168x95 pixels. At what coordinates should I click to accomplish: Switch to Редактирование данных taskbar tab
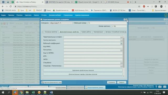pos(95,87)
